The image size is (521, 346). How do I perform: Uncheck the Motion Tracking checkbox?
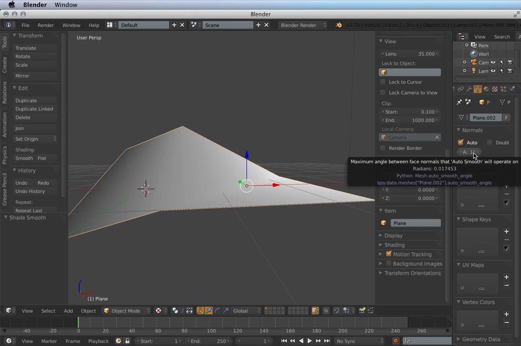[389, 254]
